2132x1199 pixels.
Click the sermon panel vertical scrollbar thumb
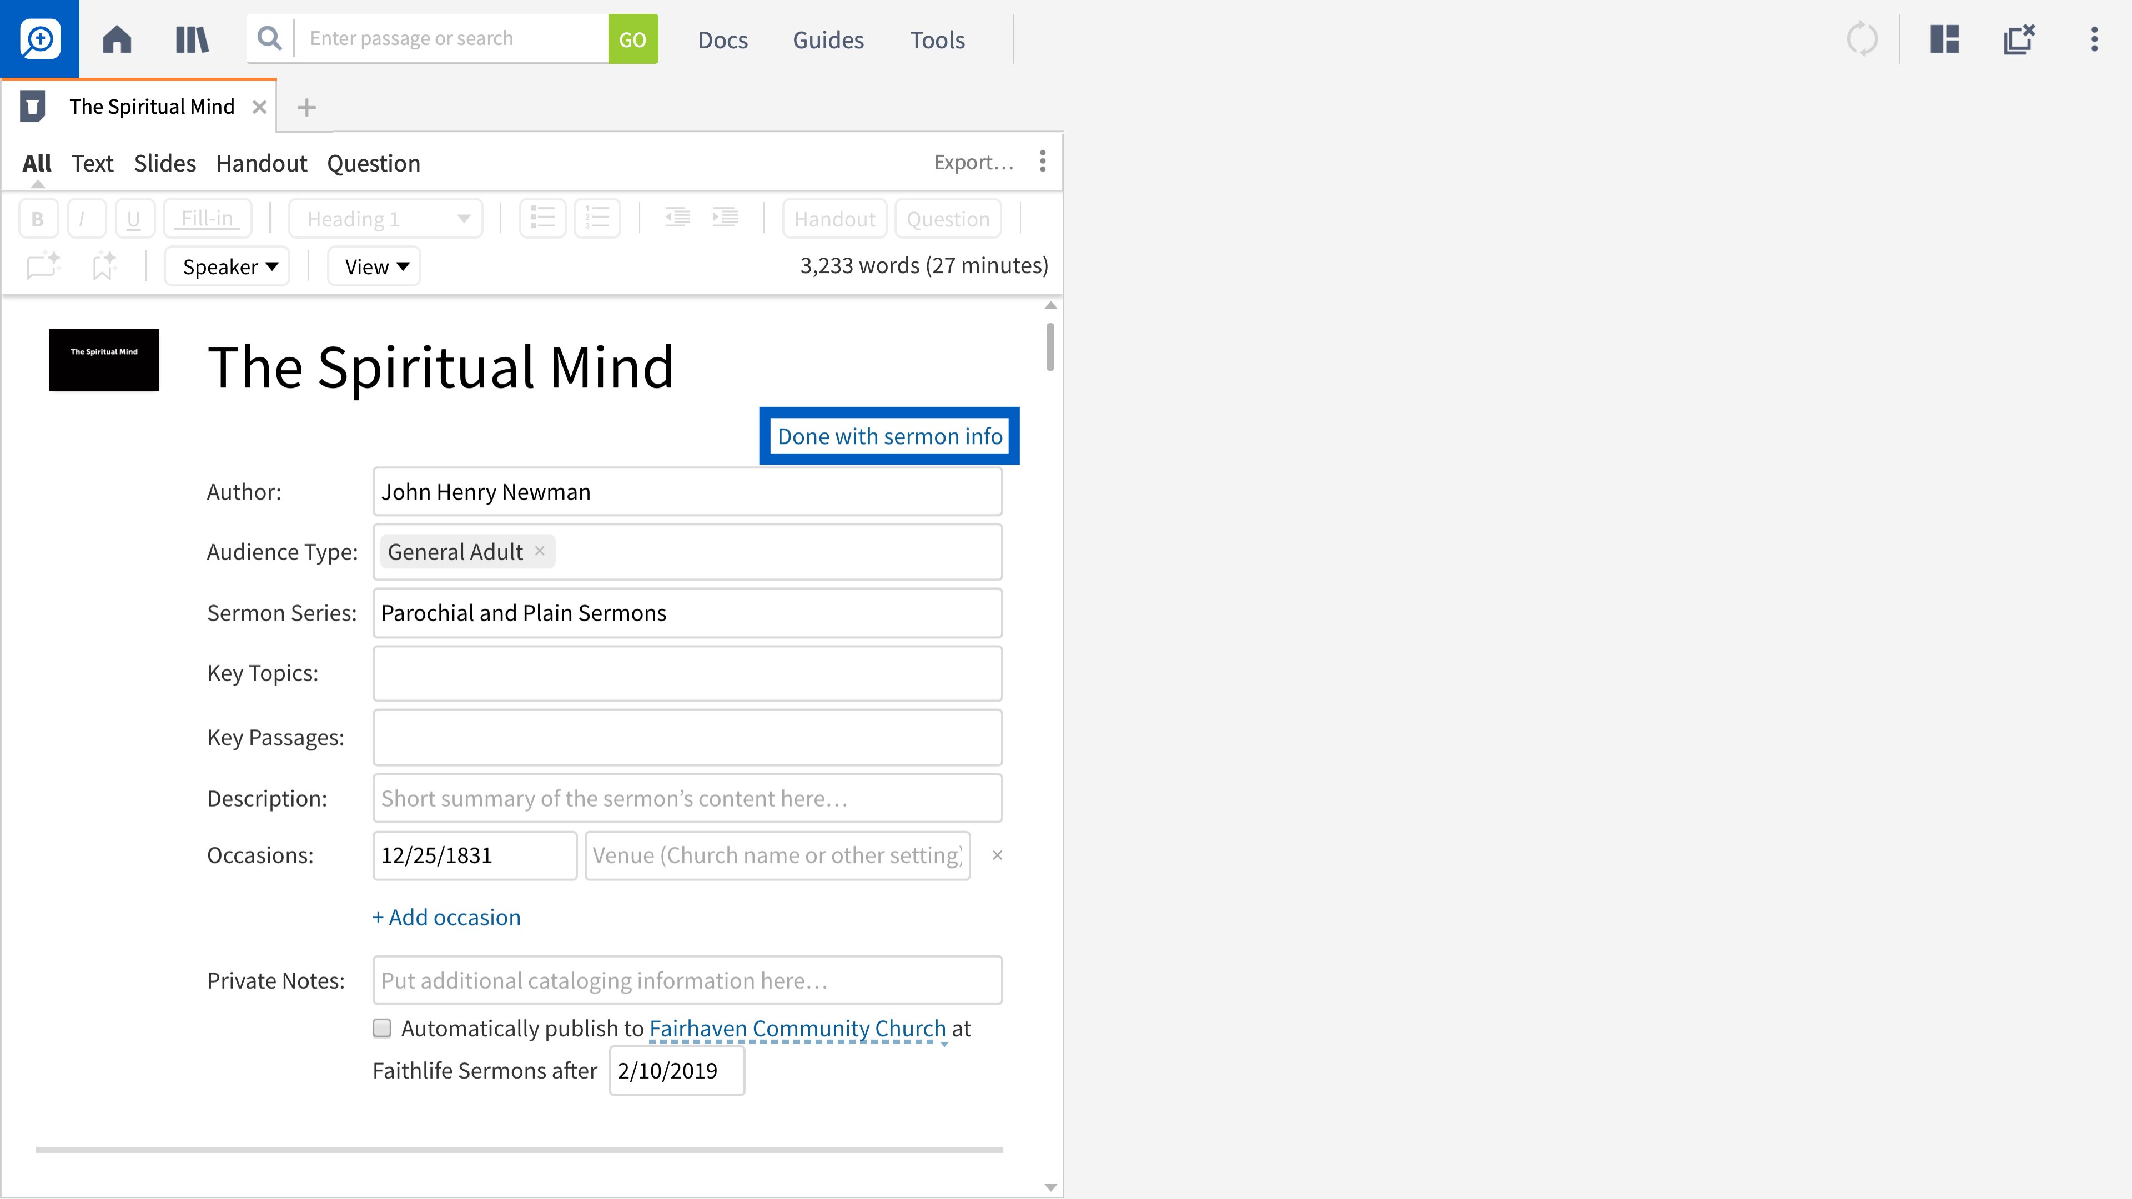point(1050,347)
